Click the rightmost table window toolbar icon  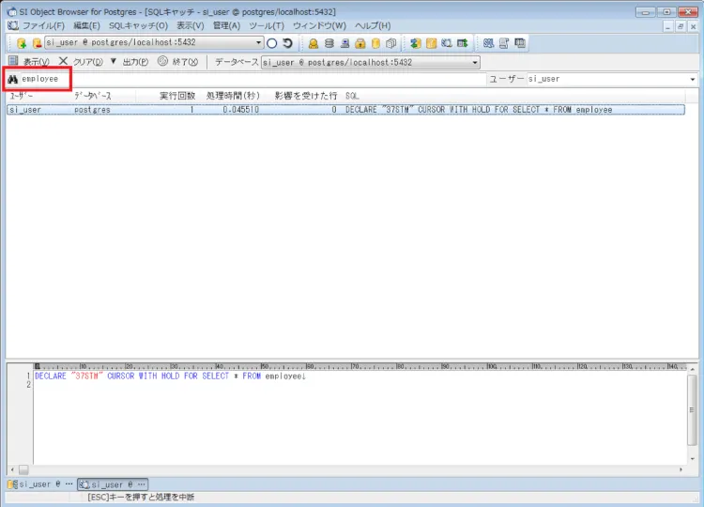tap(519, 43)
